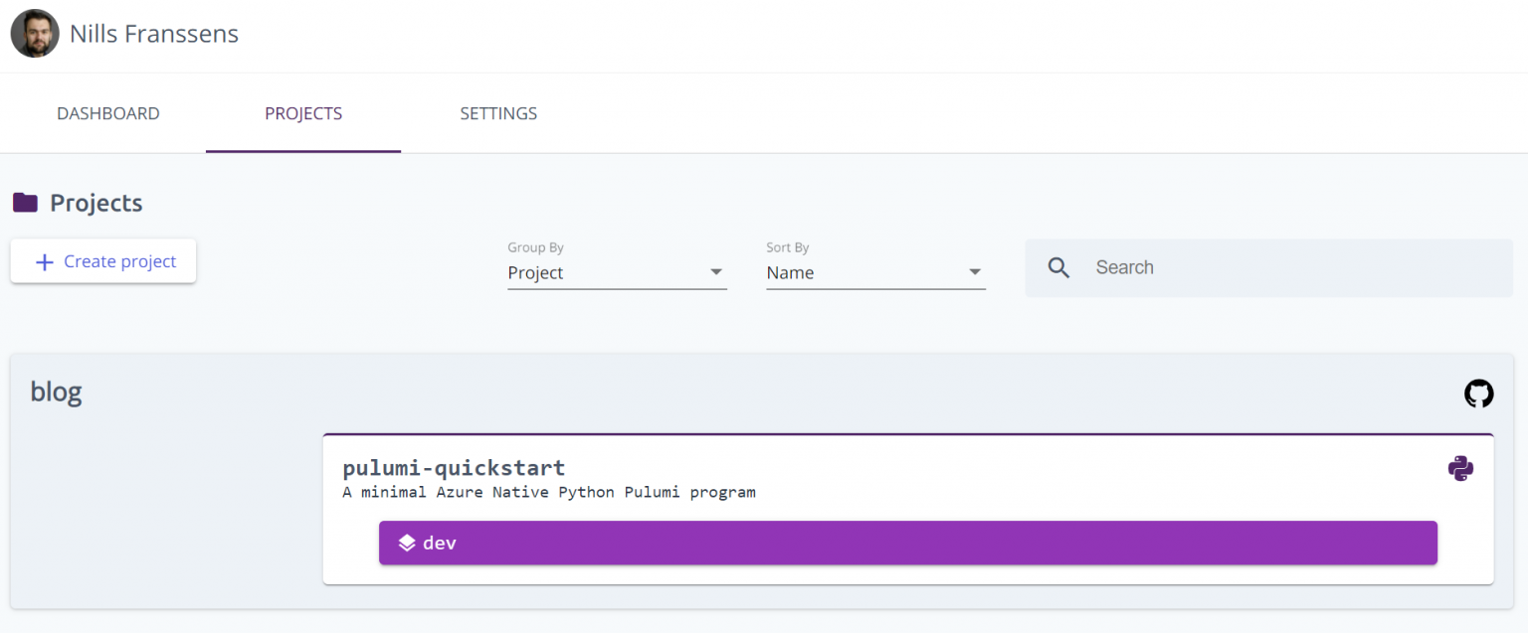
Task: Click the magnifying glass search icon
Action: (1058, 267)
